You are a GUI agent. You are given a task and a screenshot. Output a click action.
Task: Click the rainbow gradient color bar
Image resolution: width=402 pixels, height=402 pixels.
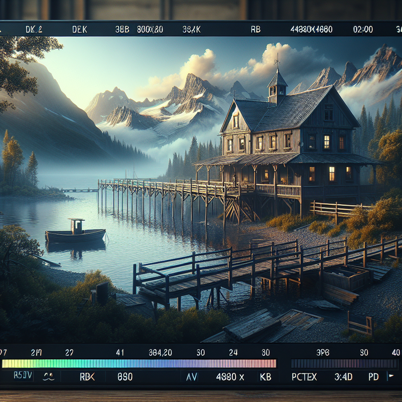(139, 364)
